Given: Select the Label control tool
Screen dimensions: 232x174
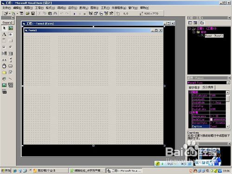Looking at the screenshot, I should tap(4, 34).
